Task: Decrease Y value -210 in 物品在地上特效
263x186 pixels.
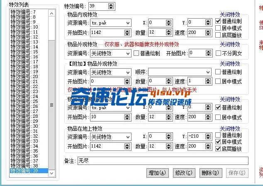Action: 208,138
